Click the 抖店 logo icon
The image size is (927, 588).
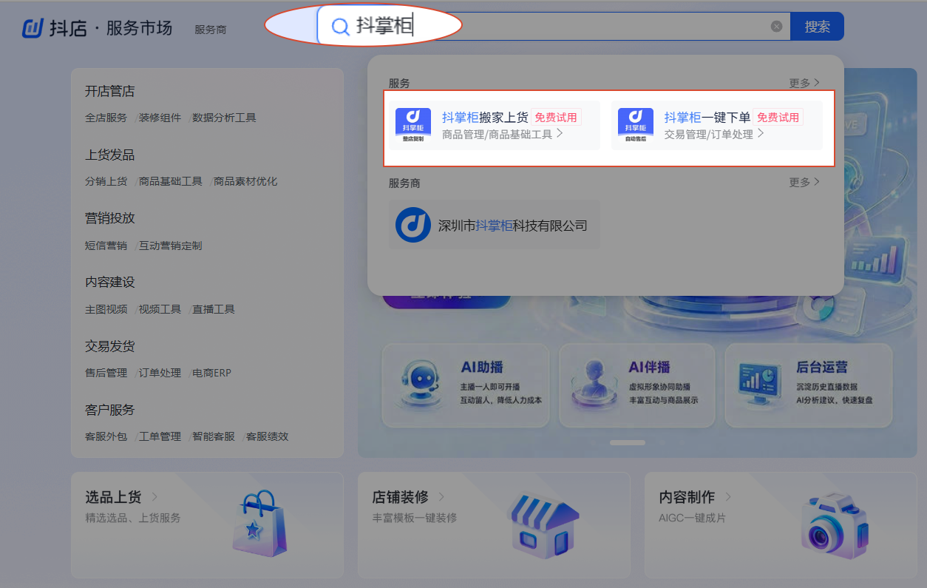tap(33, 28)
